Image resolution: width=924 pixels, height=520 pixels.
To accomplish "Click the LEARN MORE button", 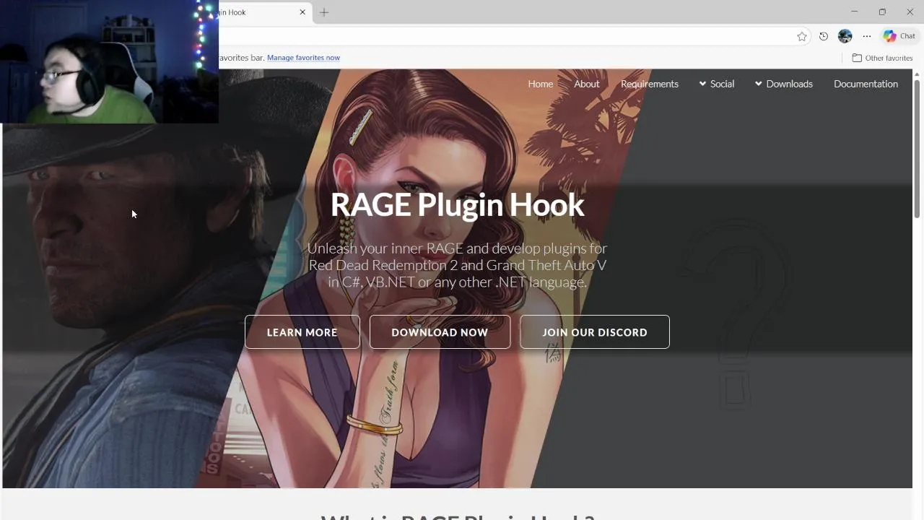I will coord(302,332).
